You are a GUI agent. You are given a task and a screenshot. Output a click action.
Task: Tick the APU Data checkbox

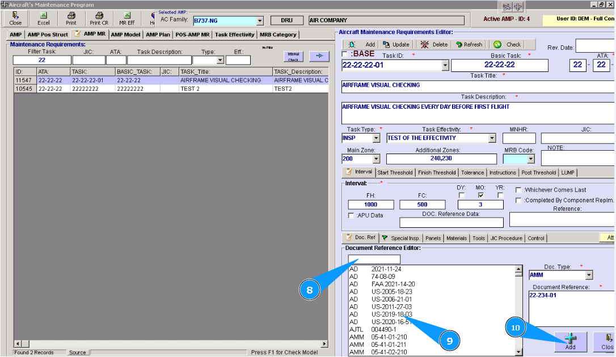(x=351, y=215)
